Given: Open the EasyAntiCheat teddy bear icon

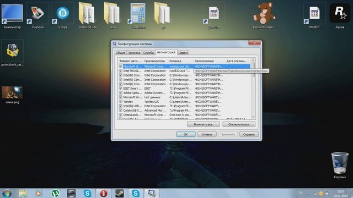Looking at the screenshot, I should point(264,16).
